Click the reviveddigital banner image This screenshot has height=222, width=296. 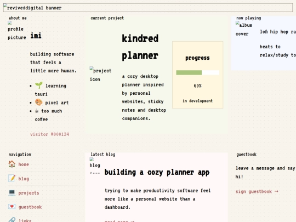tap(148, 8)
